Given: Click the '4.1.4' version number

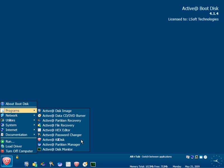Looking at the screenshot, I should coord(214,14).
